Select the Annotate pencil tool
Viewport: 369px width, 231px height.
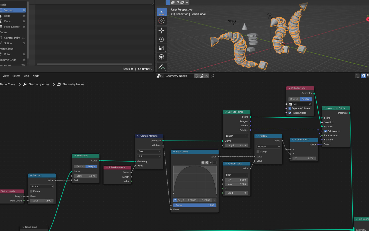tap(161, 67)
